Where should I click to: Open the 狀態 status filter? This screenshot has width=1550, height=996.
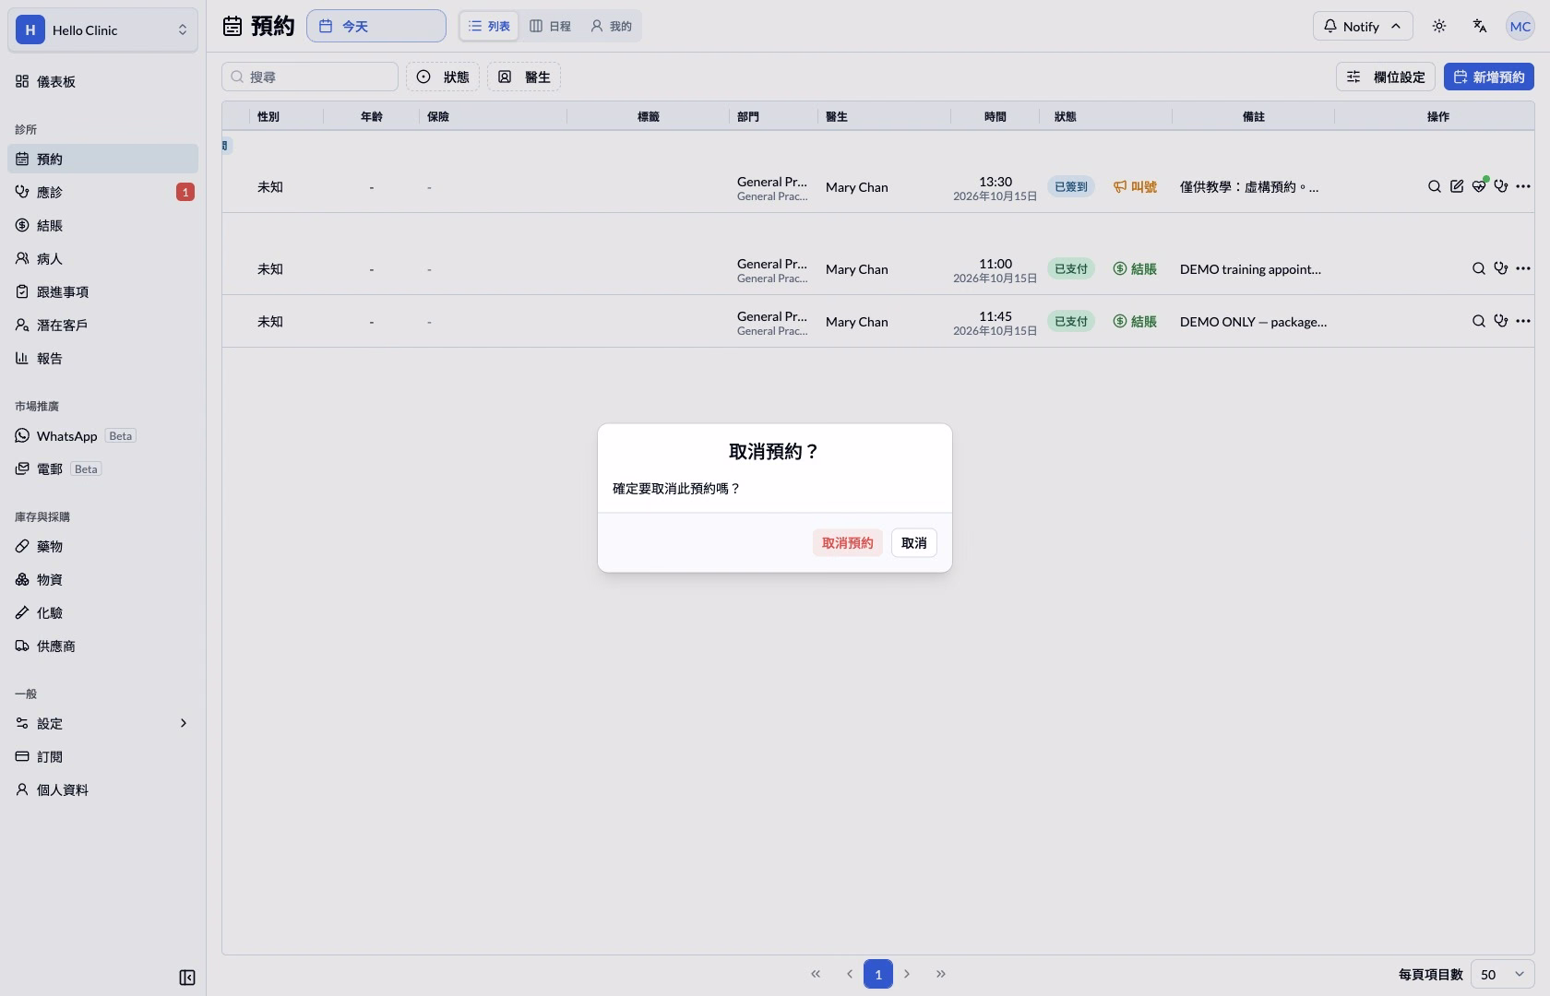tap(443, 77)
